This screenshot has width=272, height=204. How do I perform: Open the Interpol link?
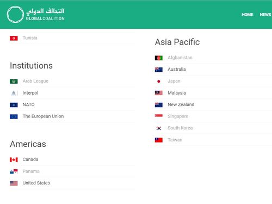[30, 93]
